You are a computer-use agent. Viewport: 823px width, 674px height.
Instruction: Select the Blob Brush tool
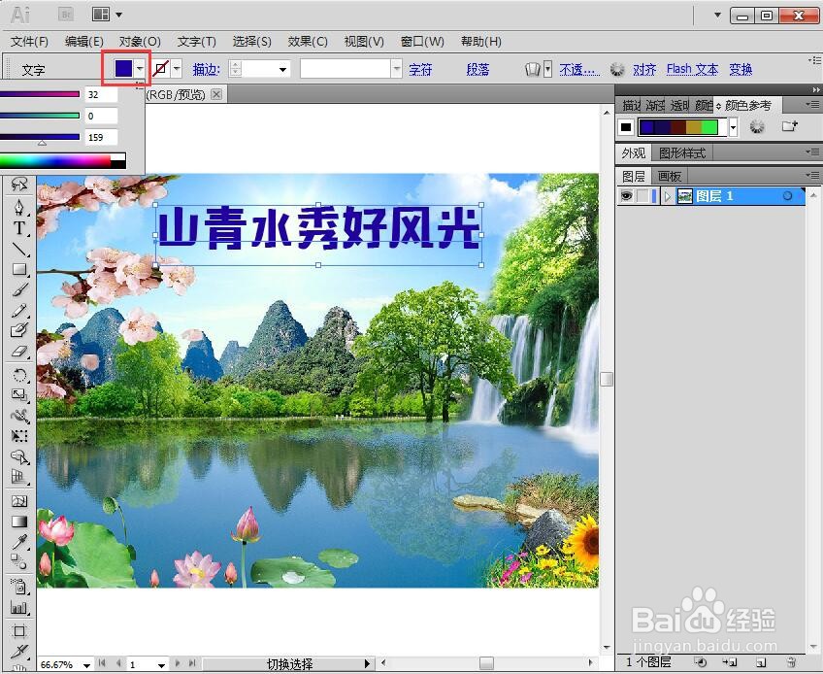[19, 330]
